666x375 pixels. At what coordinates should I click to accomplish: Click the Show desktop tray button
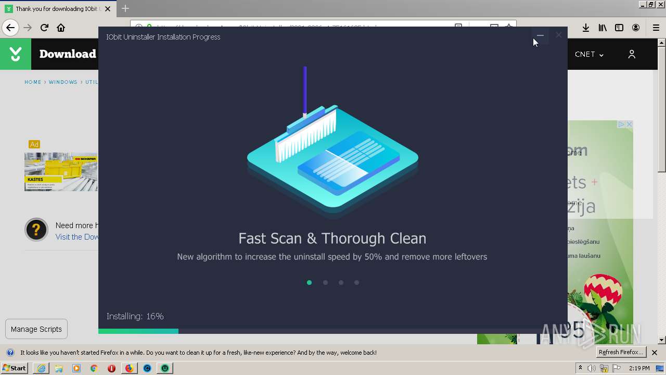660,368
